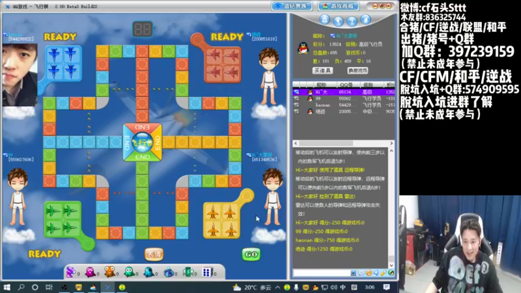This screenshot has width=521, height=293.
Task: Select the teal monster item
Action: click(x=149, y=272)
